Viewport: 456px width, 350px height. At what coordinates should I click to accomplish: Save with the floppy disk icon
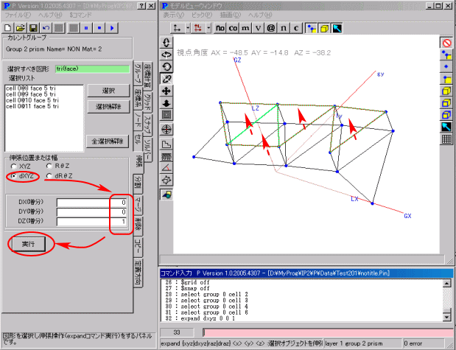(33, 28)
